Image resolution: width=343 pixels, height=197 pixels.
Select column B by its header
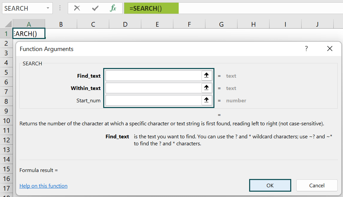click(x=61, y=24)
